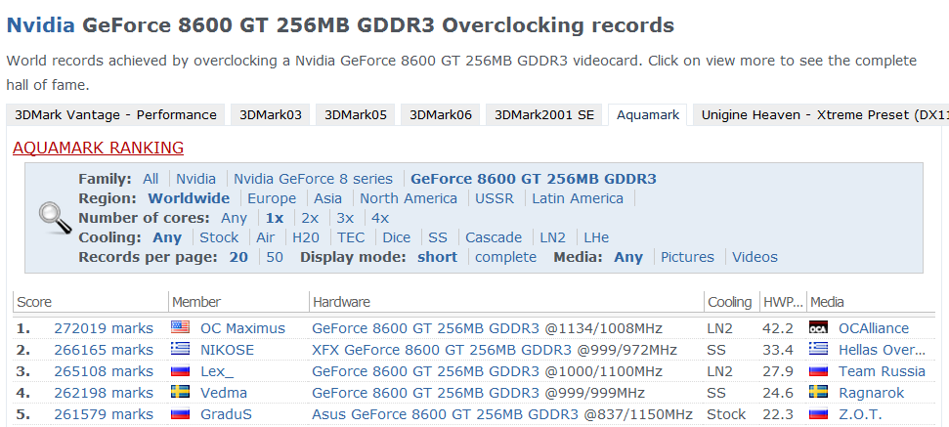949x427 pixels.
Task: Select 2x number of cores filter
Action: pyautogui.click(x=310, y=218)
